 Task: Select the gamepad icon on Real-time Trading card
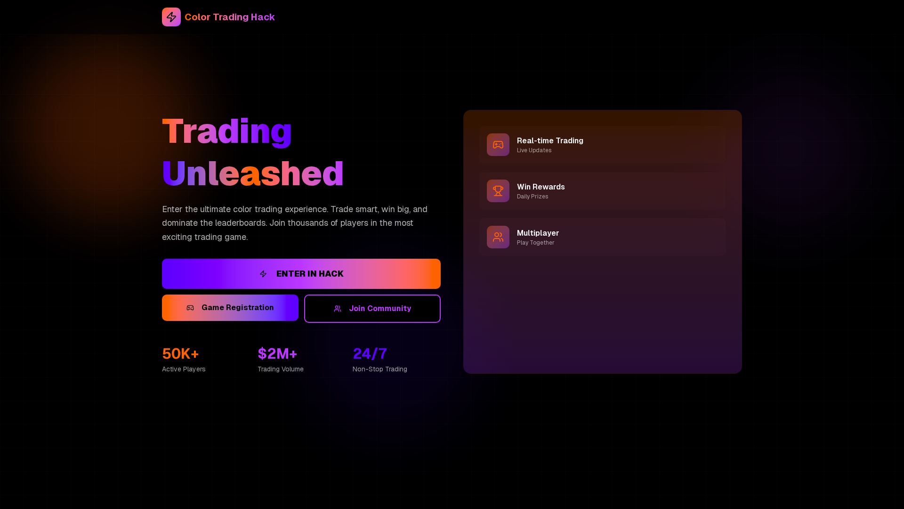(x=498, y=145)
